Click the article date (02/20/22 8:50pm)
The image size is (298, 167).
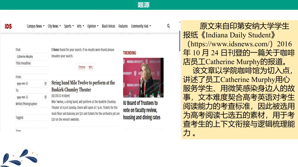(x=61, y=96)
